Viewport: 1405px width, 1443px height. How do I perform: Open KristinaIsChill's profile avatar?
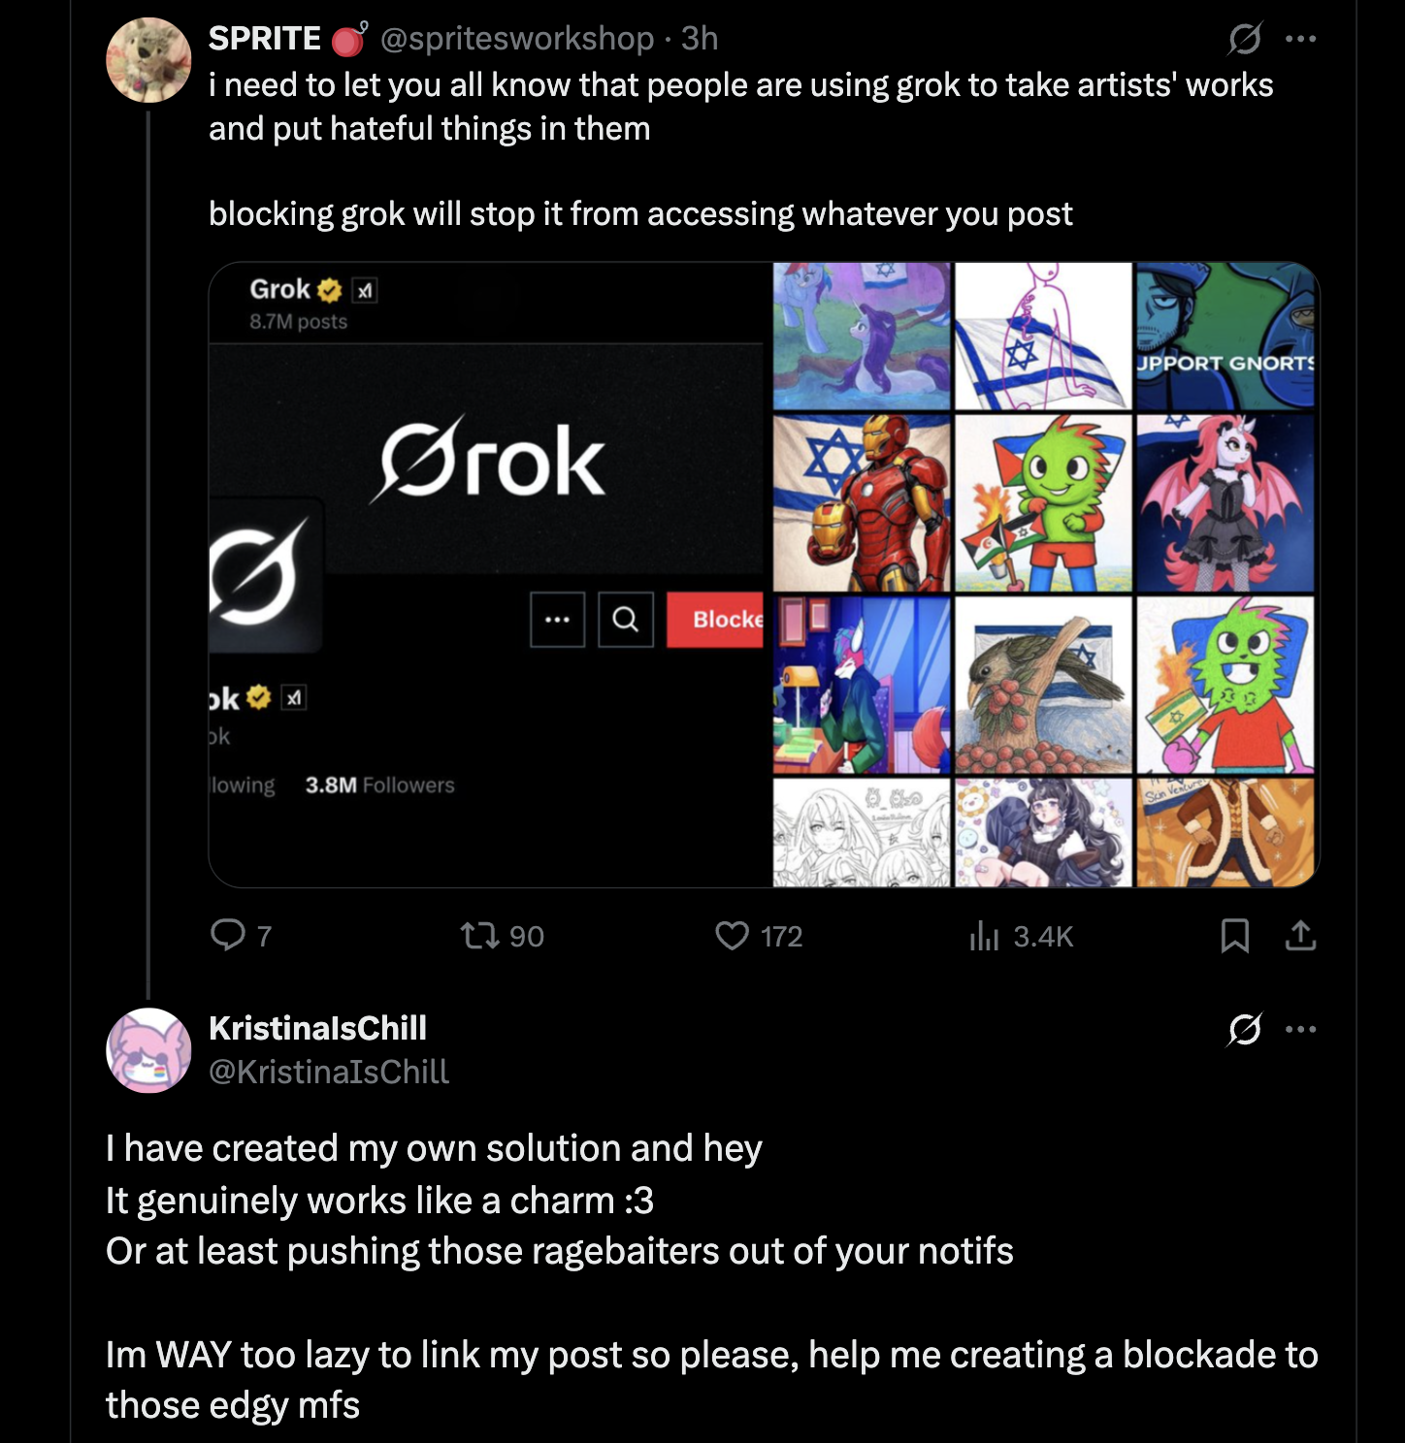pos(148,1050)
